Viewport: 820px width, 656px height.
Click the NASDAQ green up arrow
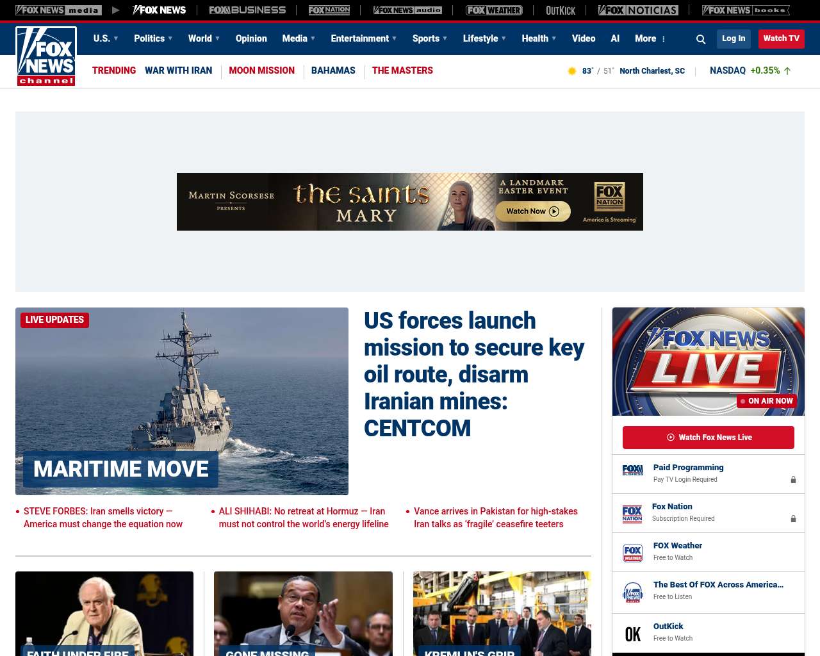click(x=787, y=71)
